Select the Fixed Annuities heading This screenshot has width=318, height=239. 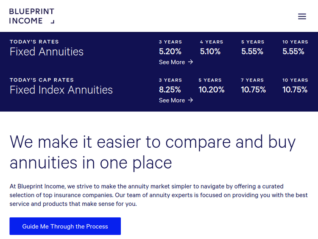47,52
